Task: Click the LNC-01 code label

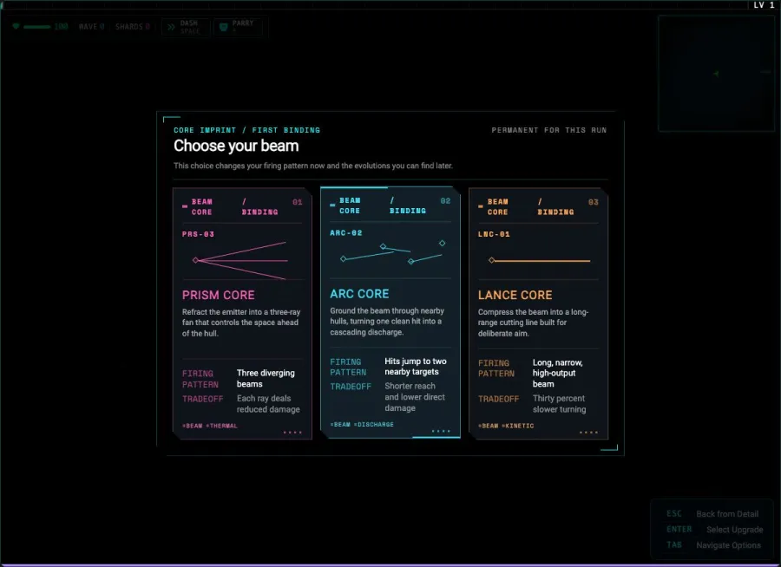Action: (x=494, y=234)
